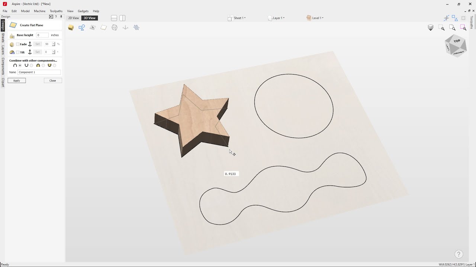Open the Tilt angle dropdown arrow
Image resolution: width=476 pixels, height=267 pixels.
54,52
